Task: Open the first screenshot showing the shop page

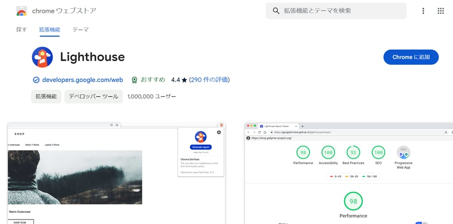Action: click(x=116, y=173)
